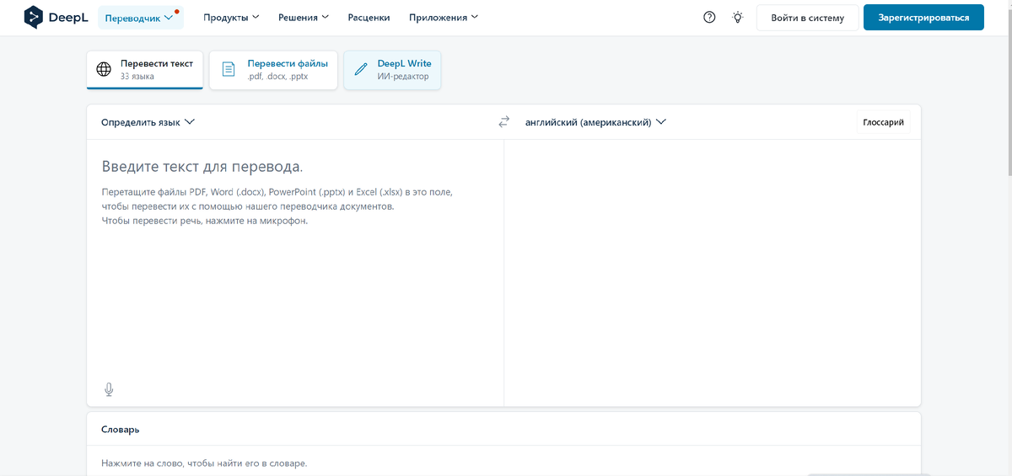Expand the Решения menu
Image resolution: width=1012 pixels, height=476 pixels.
coord(304,17)
